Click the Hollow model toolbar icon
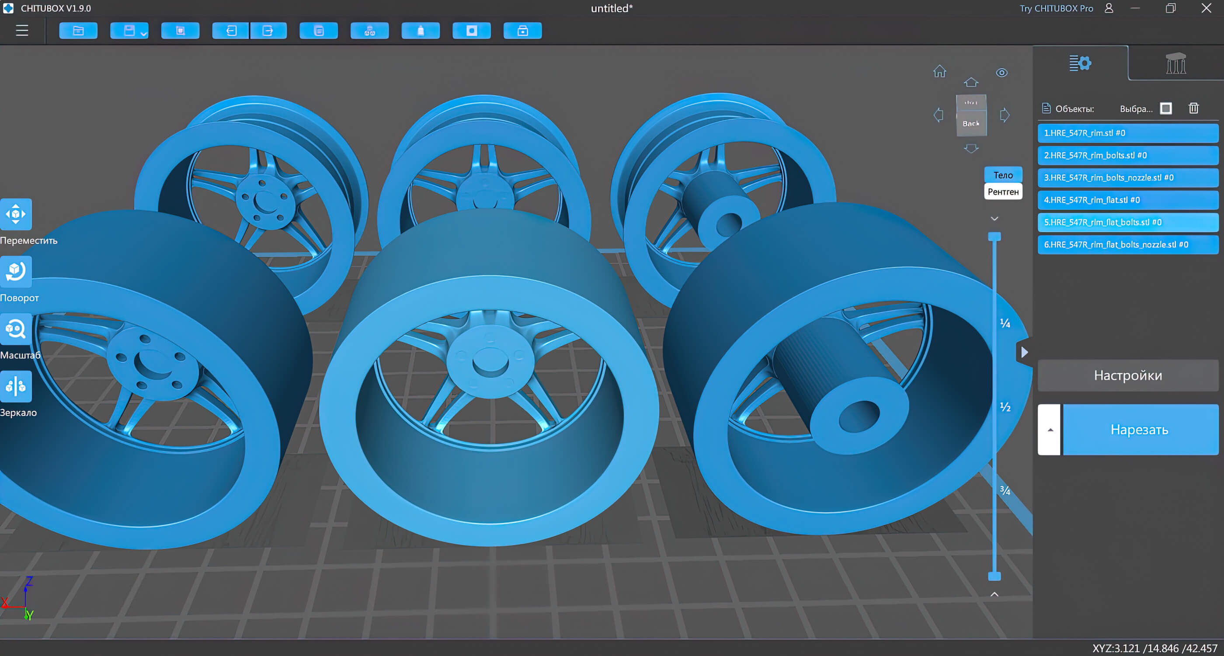 (421, 31)
